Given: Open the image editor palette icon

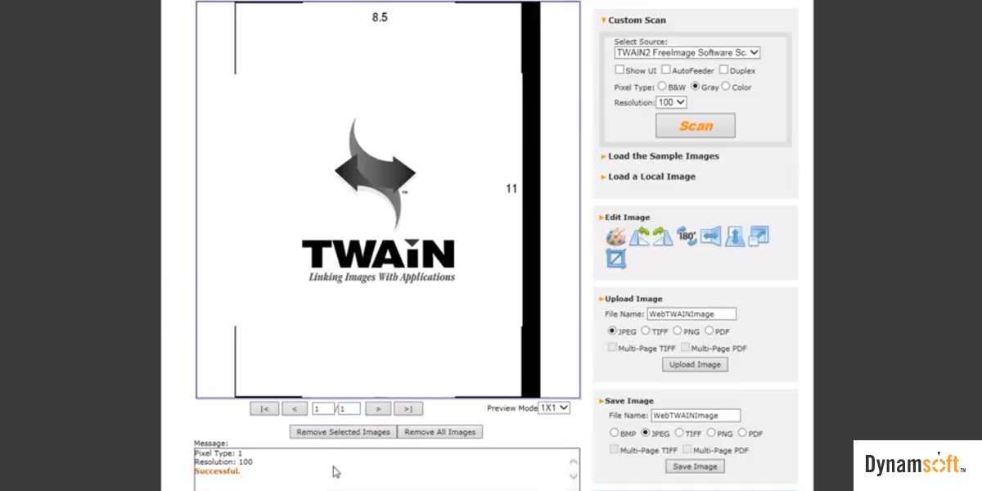Looking at the screenshot, I should [x=615, y=237].
